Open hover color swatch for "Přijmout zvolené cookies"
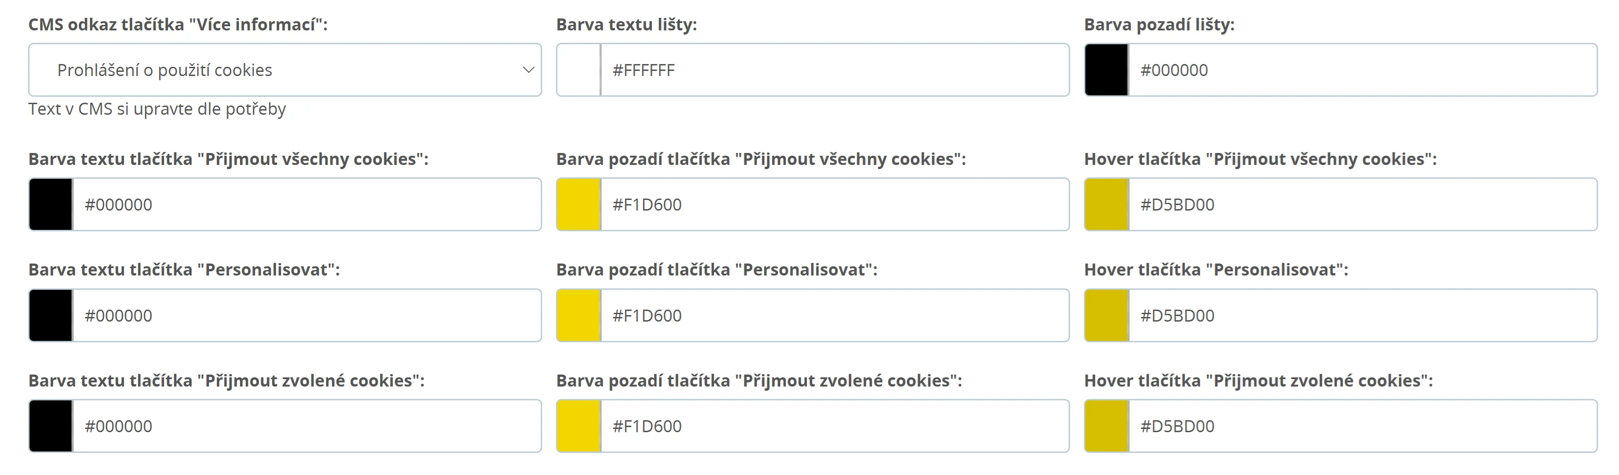 click(1107, 426)
